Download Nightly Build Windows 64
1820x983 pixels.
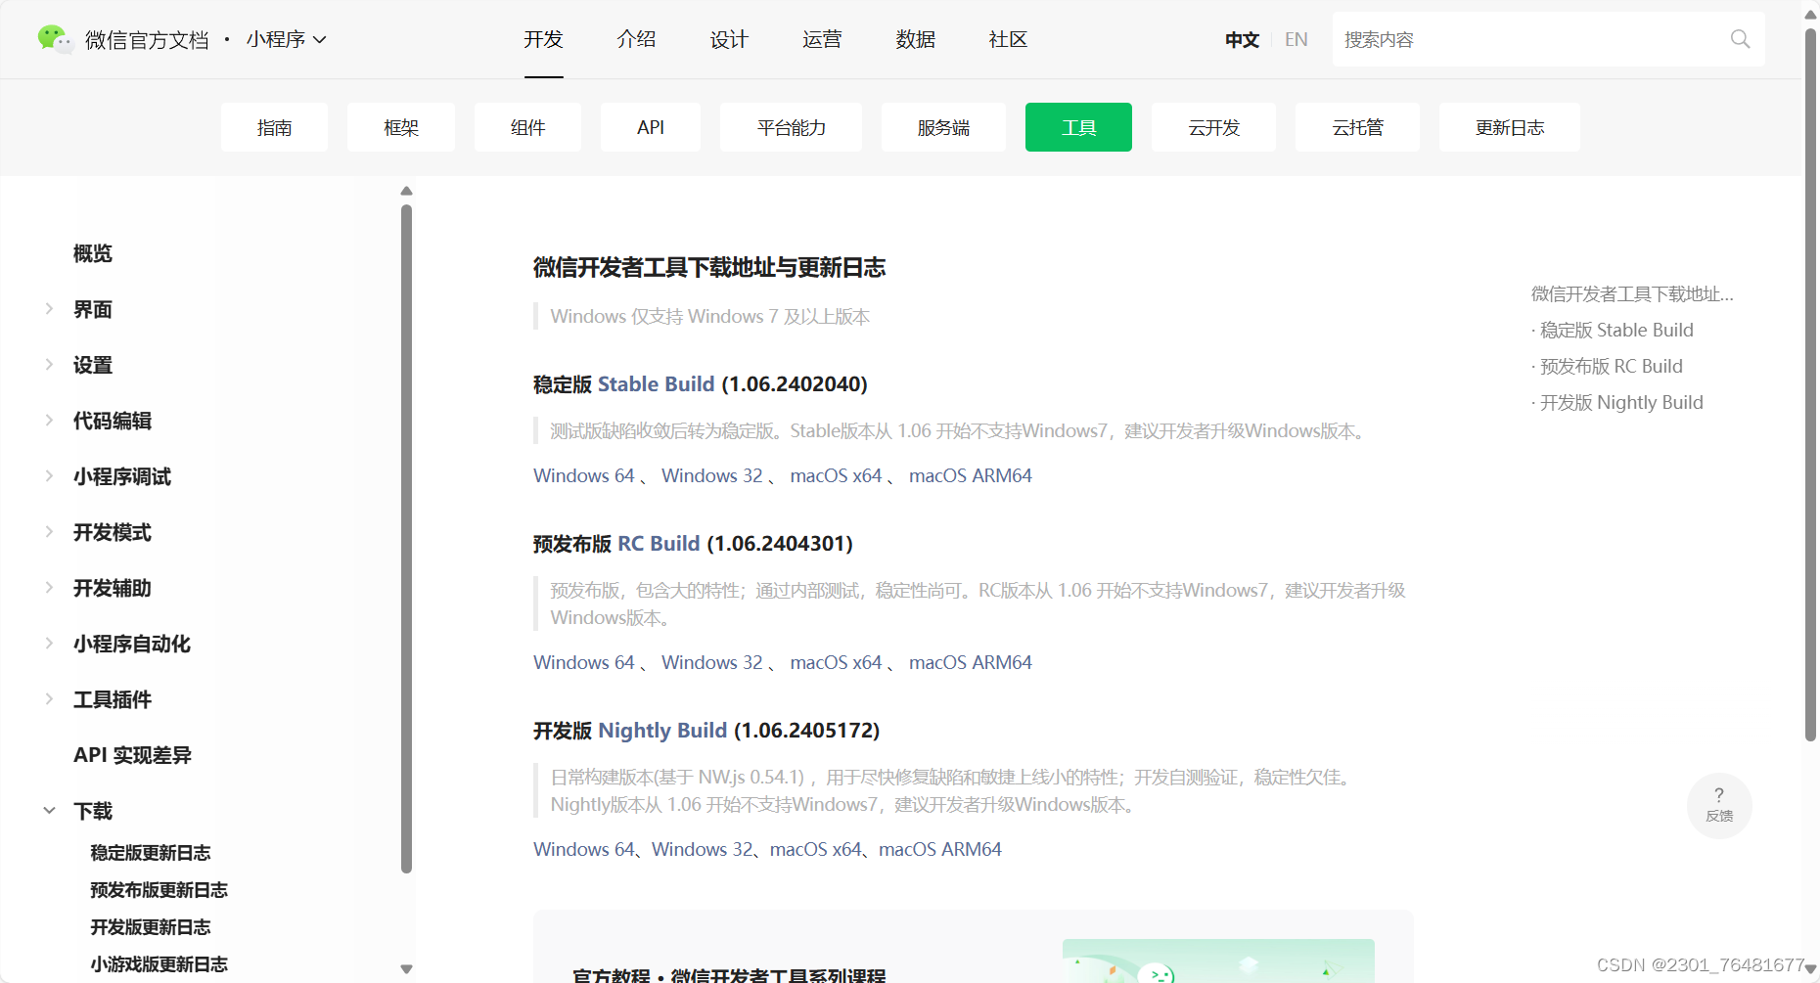584,849
